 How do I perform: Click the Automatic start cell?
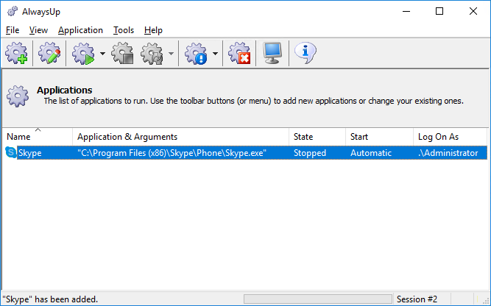[371, 153]
